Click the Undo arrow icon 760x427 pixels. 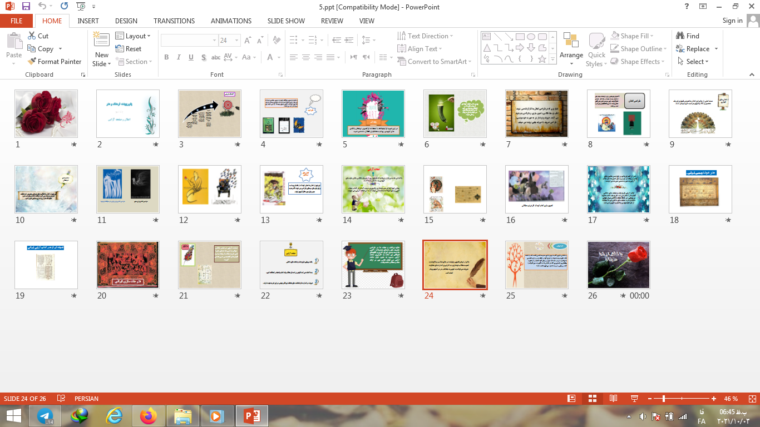43,7
